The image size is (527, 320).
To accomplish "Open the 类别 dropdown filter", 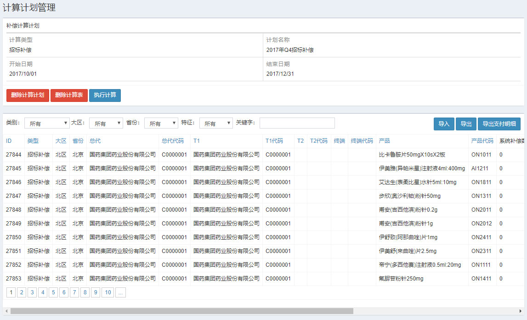I will click(47, 124).
